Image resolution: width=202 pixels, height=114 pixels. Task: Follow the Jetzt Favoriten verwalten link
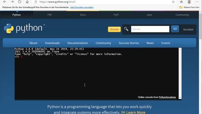pyautogui.click(x=82, y=7)
